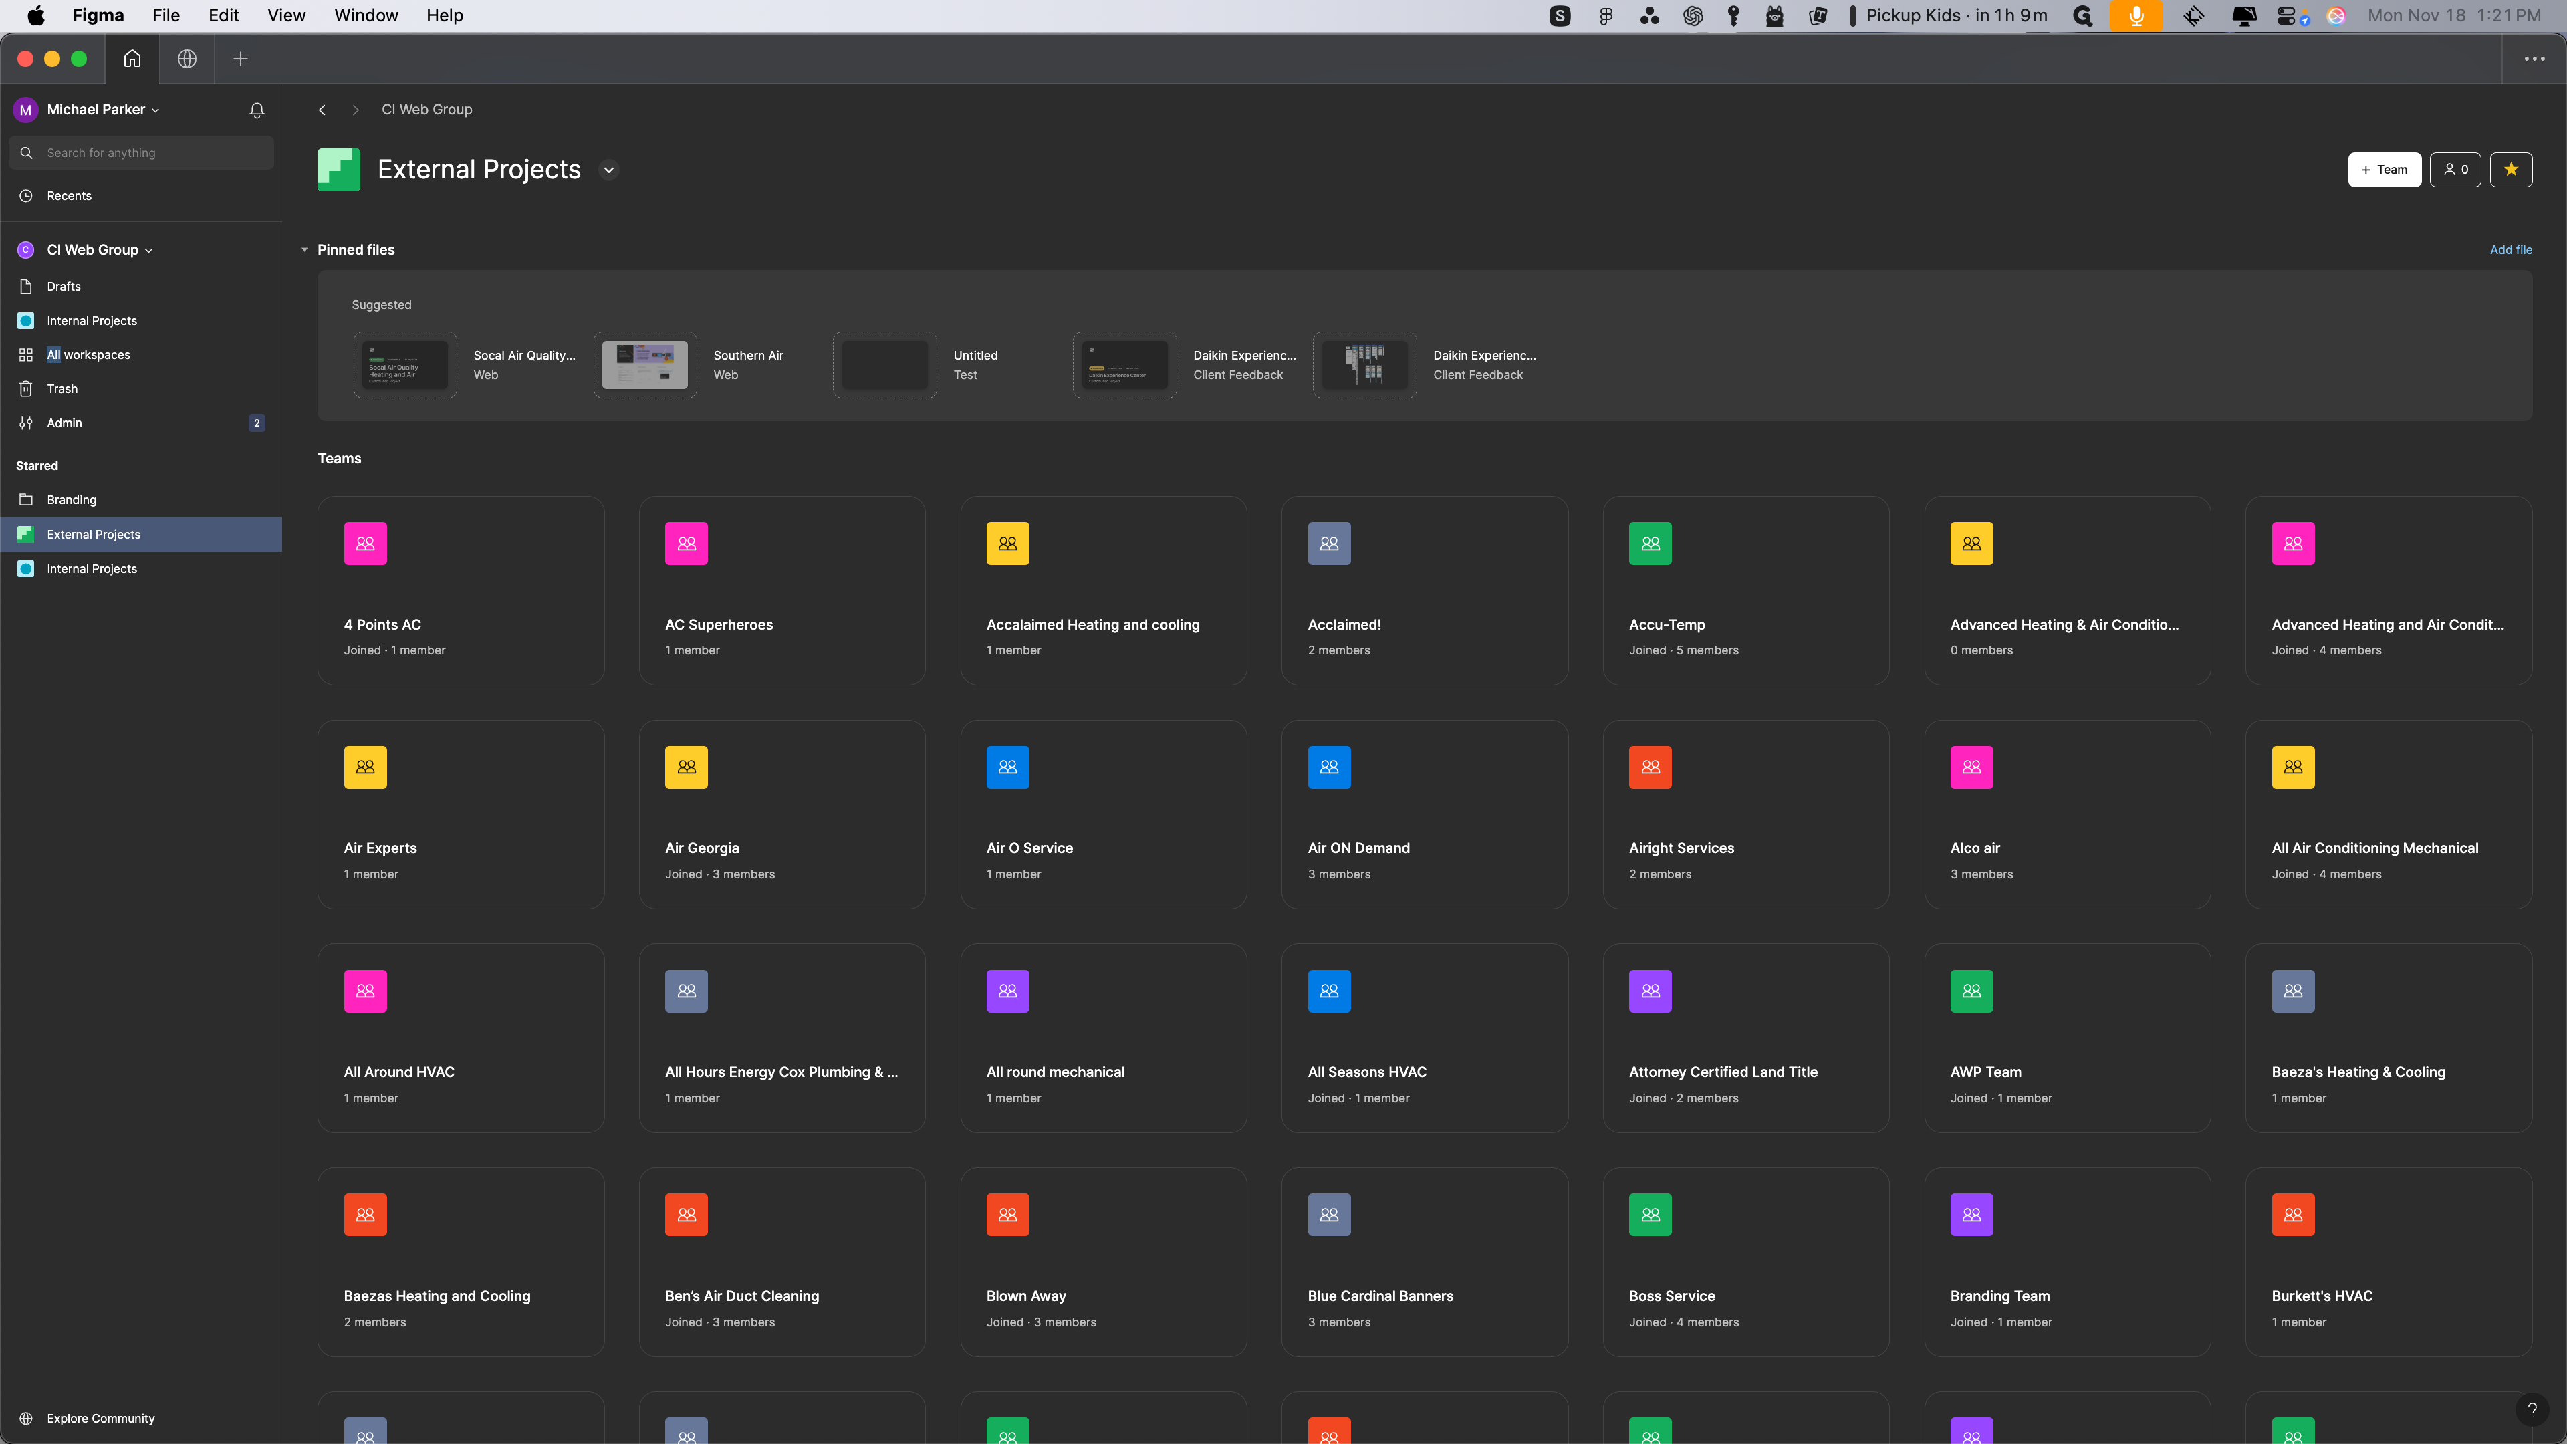Click the Add file link

(x=2510, y=250)
